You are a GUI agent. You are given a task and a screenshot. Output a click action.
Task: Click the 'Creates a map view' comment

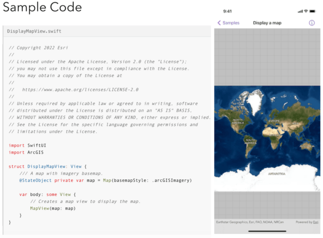[85, 201]
